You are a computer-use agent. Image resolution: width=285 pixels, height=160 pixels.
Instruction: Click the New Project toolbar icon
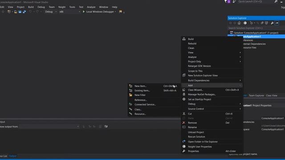tap(9, 12)
